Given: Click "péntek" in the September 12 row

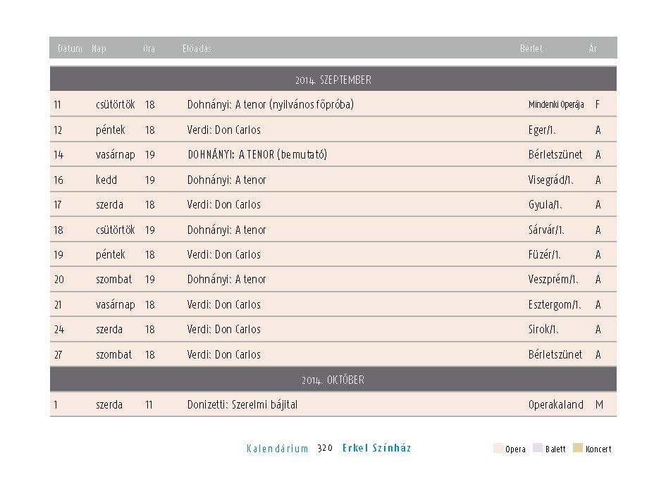Looking at the screenshot, I should (x=111, y=130).
